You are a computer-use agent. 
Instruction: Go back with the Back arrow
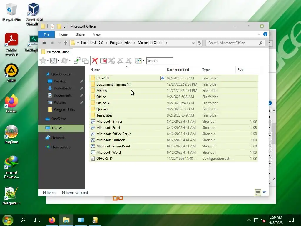[x=44, y=43]
